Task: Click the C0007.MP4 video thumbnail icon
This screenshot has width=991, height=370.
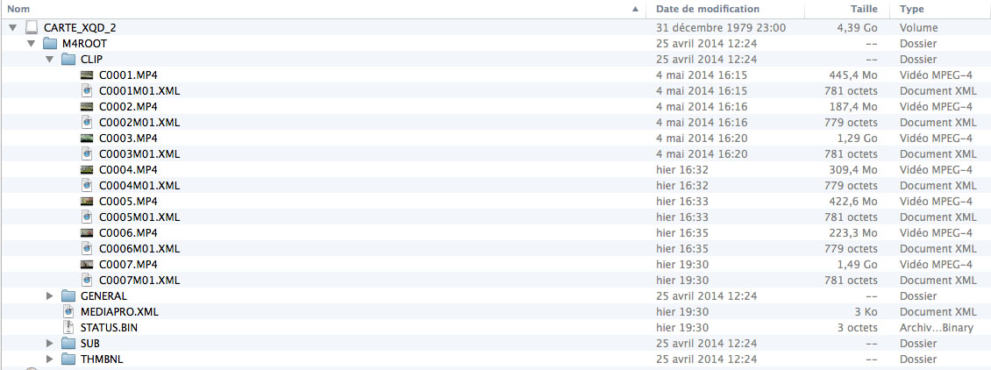Action: pos(87,264)
